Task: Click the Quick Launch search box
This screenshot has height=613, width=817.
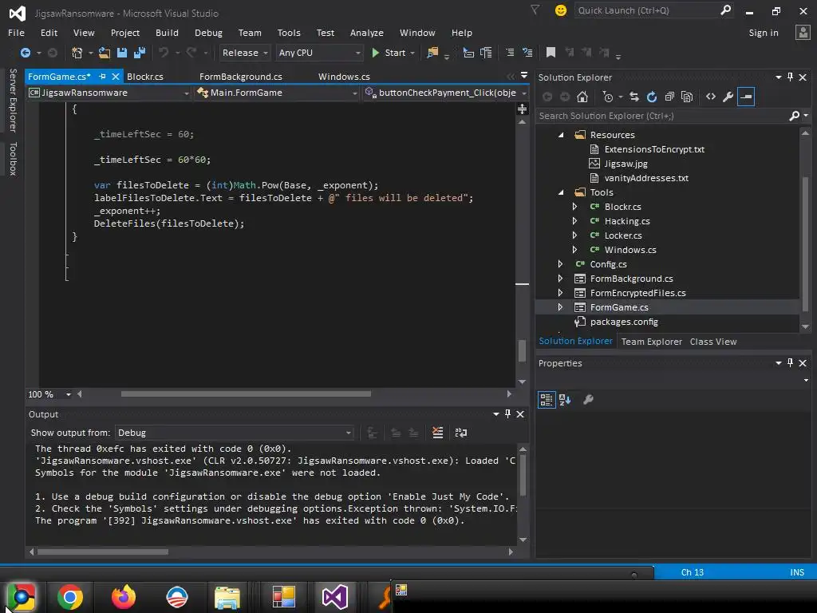Action: pos(648,10)
